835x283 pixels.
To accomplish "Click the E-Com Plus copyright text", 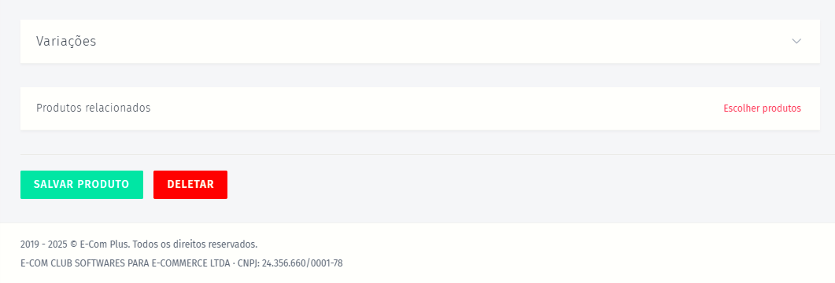I will (x=139, y=244).
